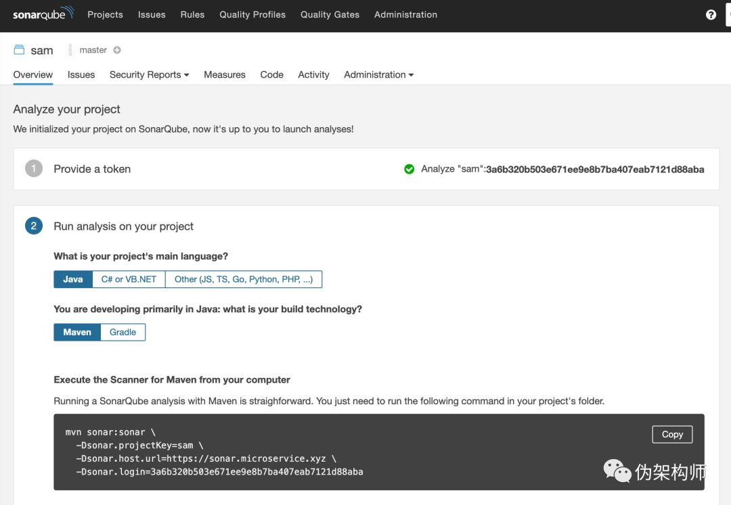Click the sam project folder icon

[x=19, y=50]
